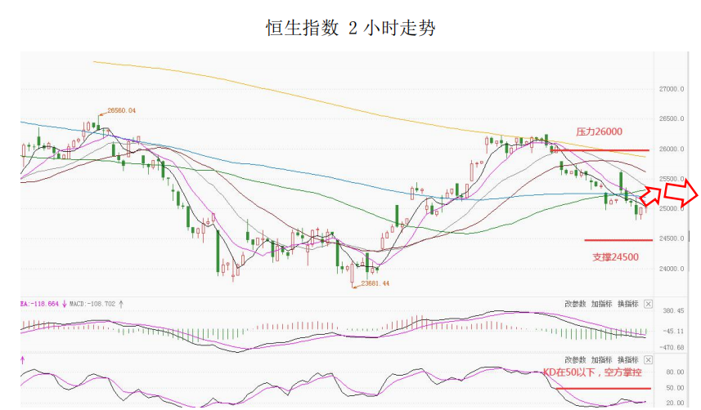Viewport: 701px width, 410px height.
Task: Click 加指标 in the MACD panel
Action: click(x=601, y=304)
